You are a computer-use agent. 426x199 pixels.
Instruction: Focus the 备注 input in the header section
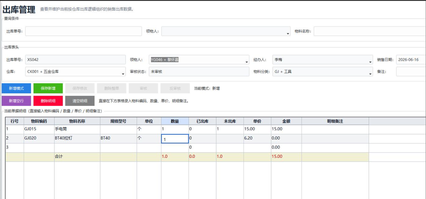(411, 72)
